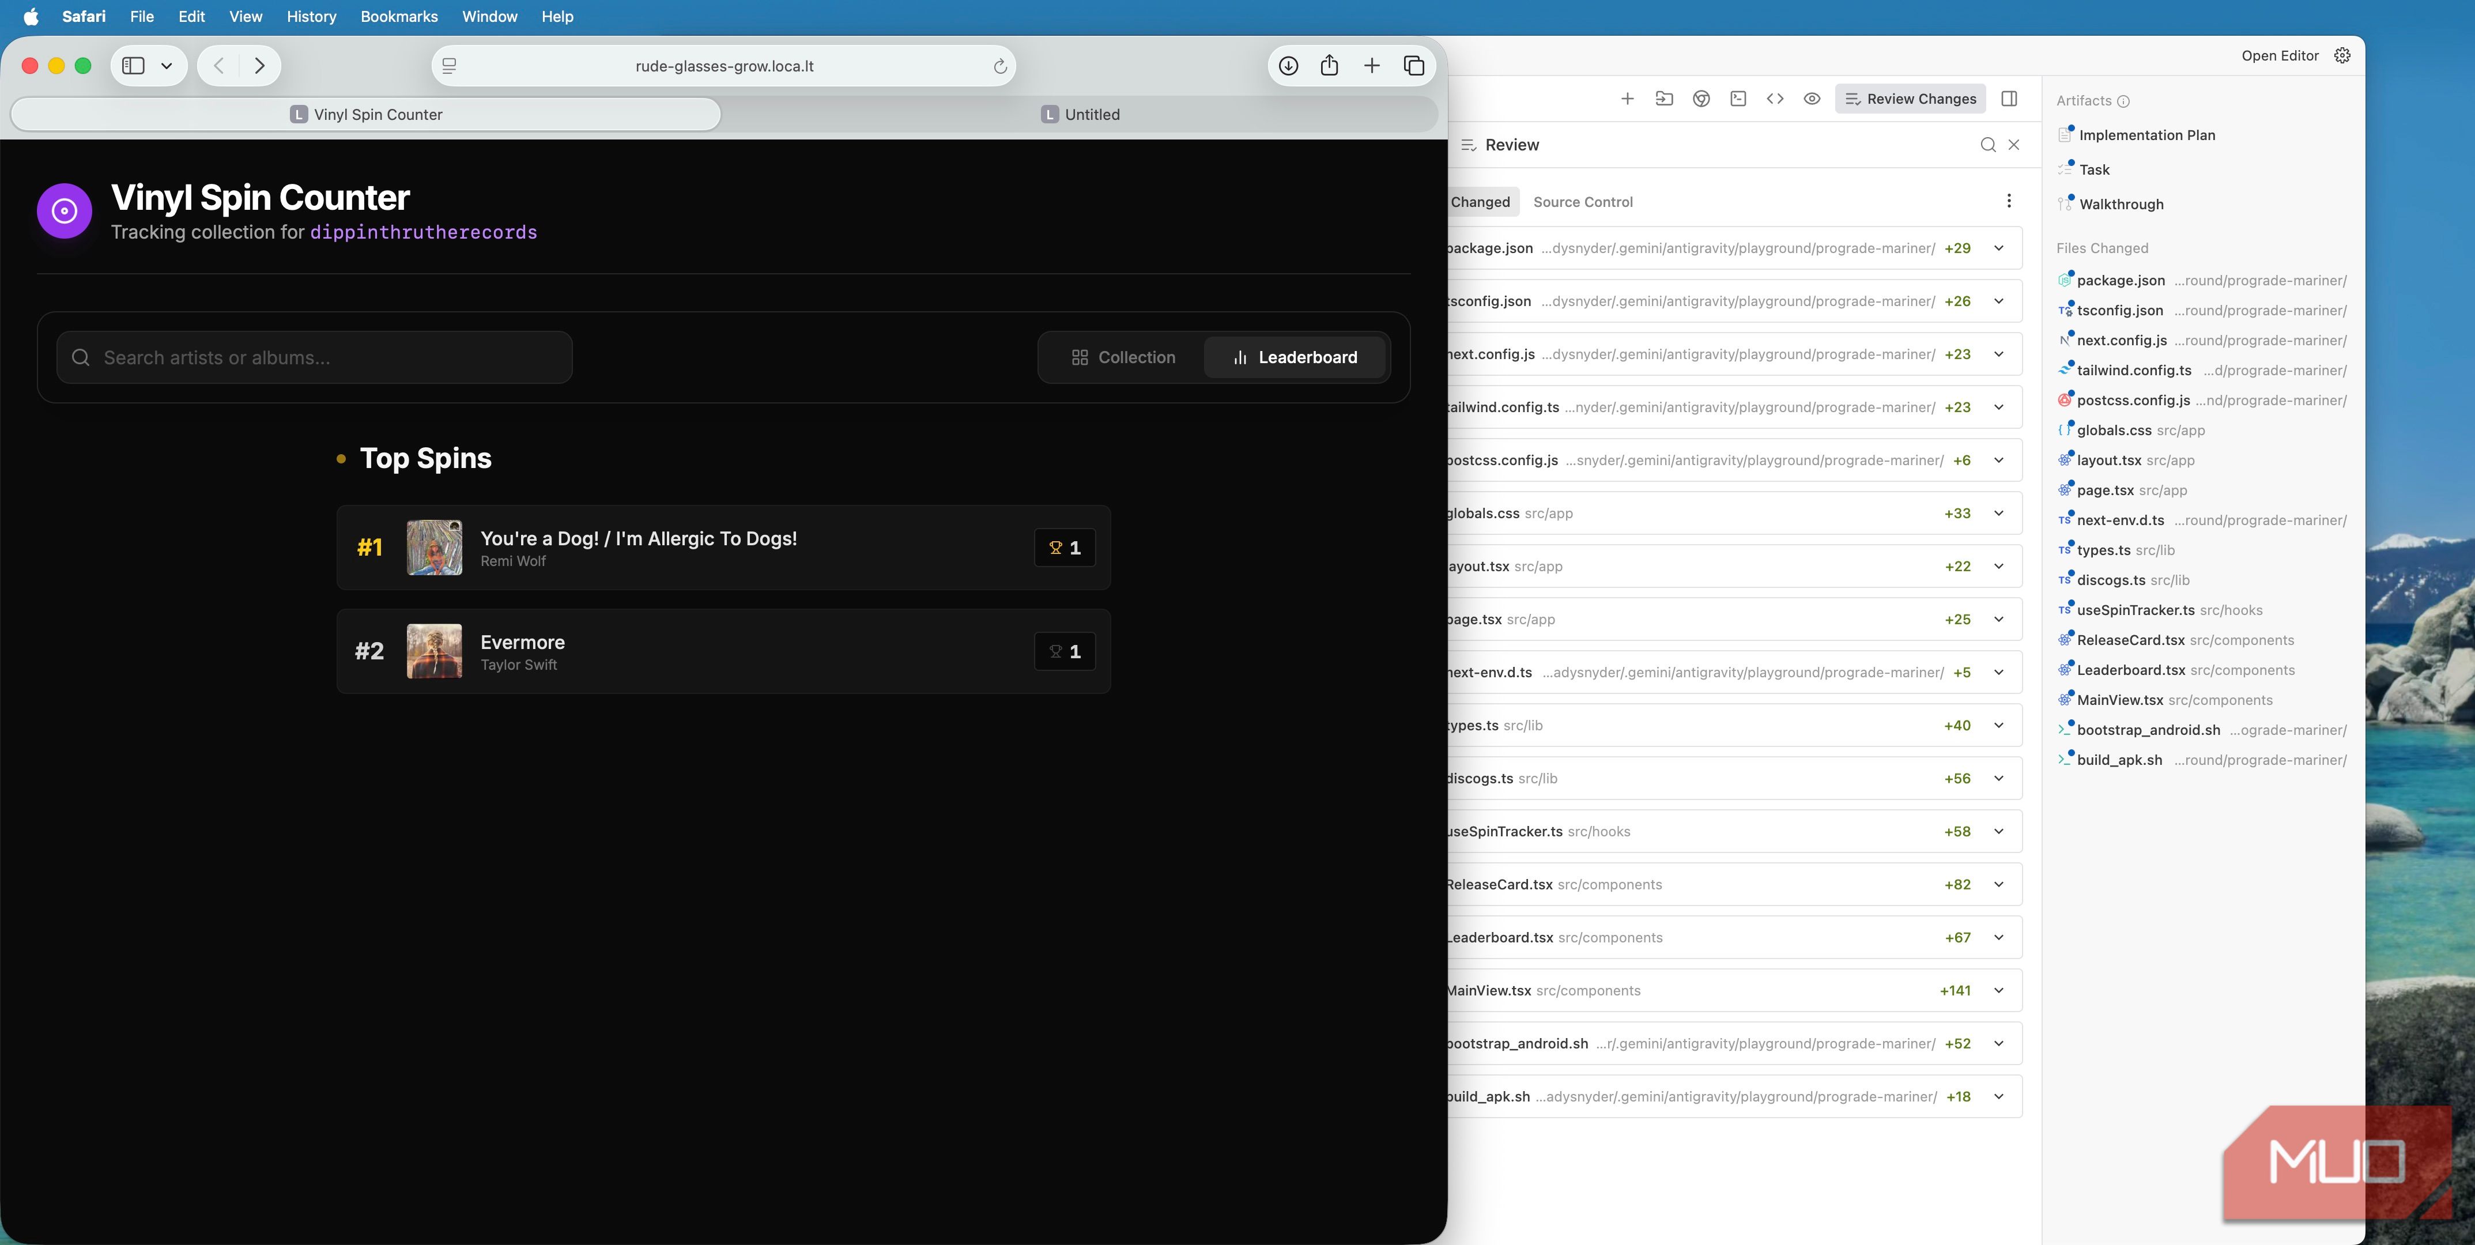Click the Evermore album cover thumbnail
The height and width of the screenshot is (1245, 2475).
(x=434, y=651)
